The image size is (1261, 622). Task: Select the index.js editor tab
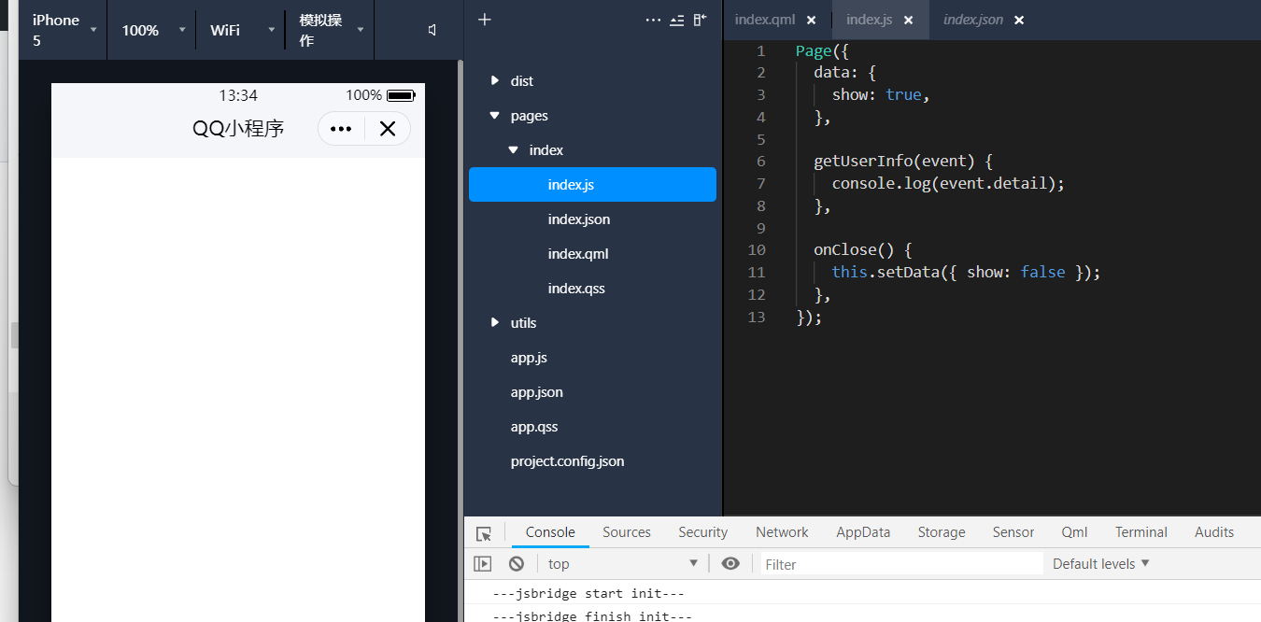point(870,20)
